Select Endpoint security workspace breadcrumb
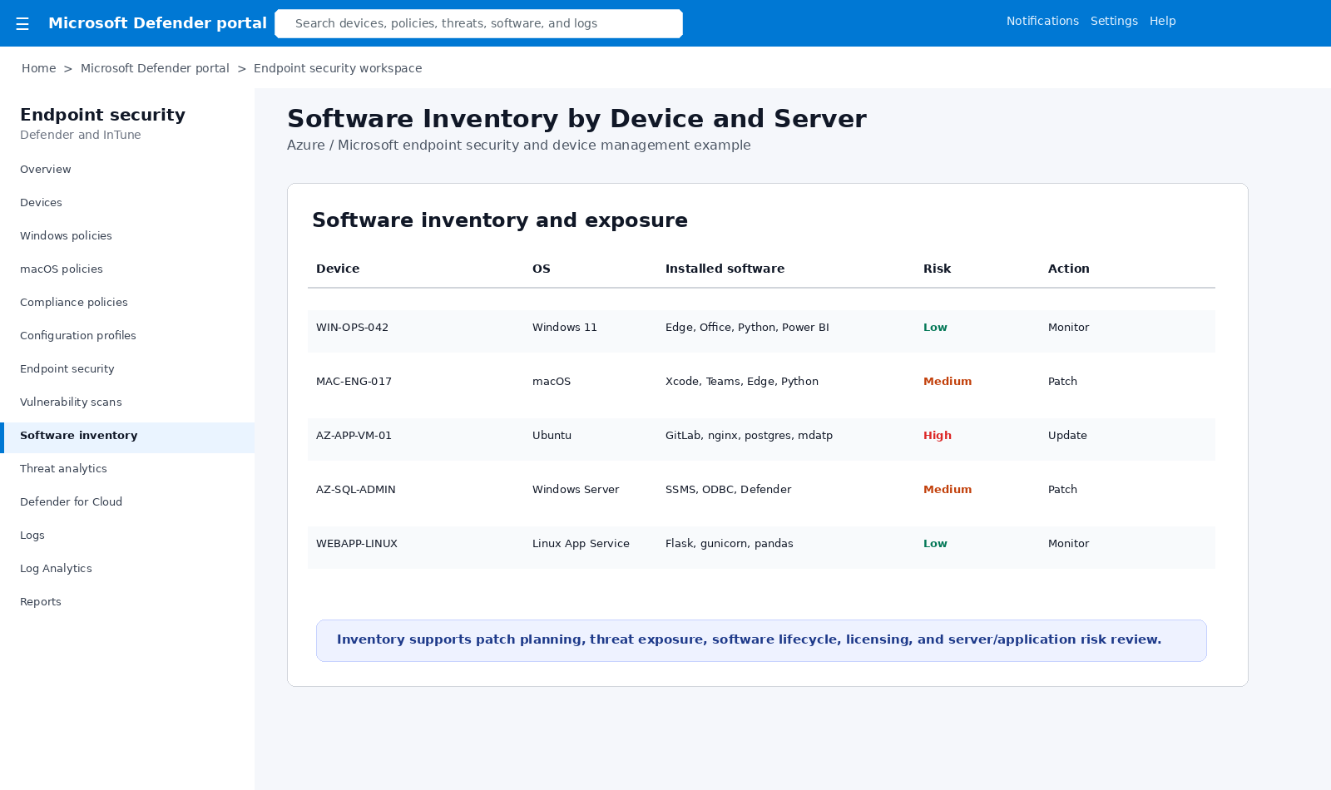 pos(338,68)
